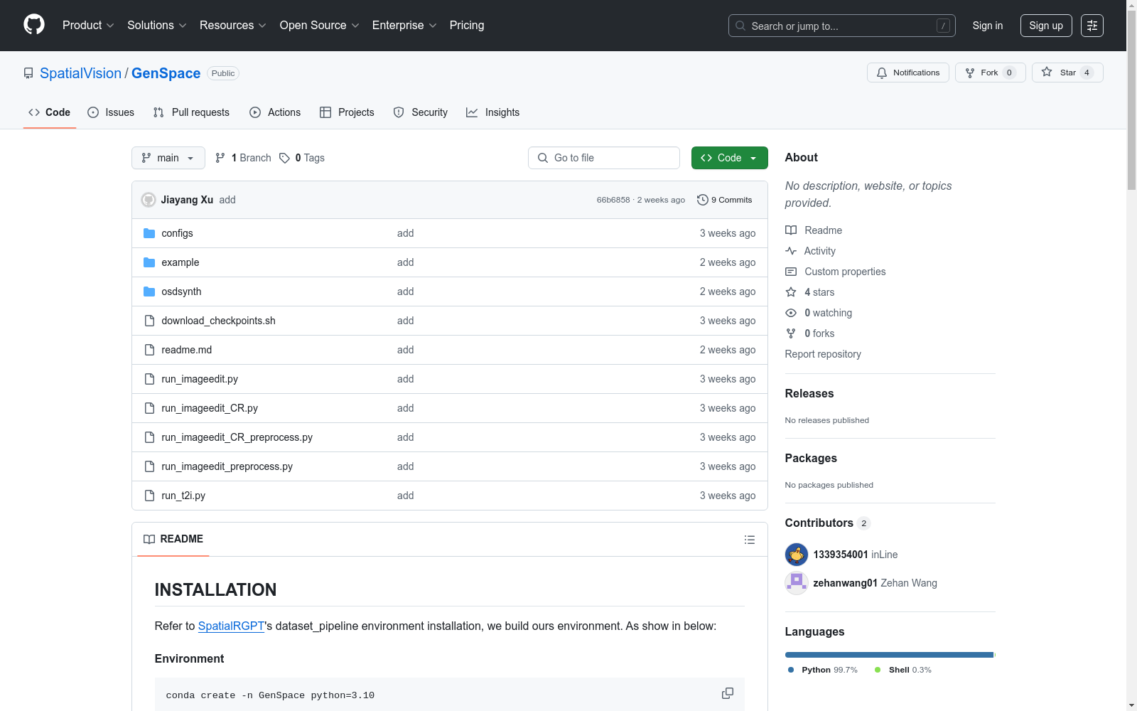The image size is (1137, 711).
Task: Click the Search or jump to field
Action: [x=842, y=26]
